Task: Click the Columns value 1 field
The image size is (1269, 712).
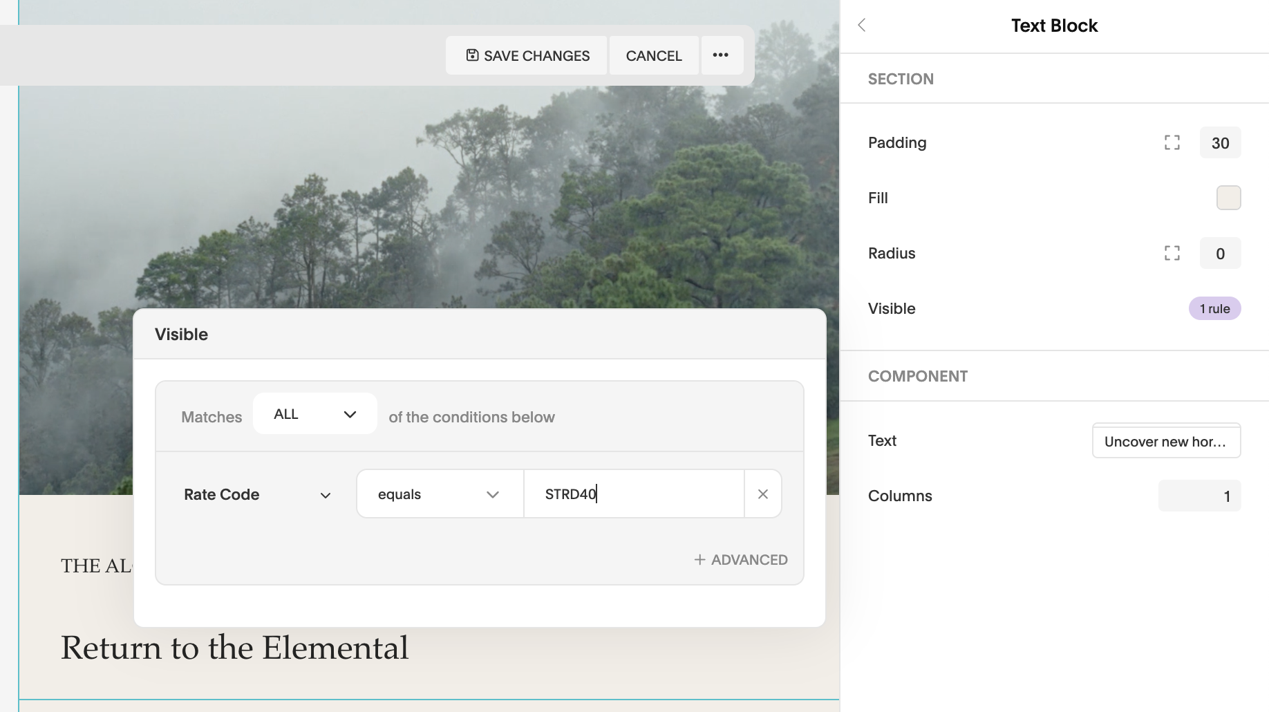Action: coord(1199,496)
